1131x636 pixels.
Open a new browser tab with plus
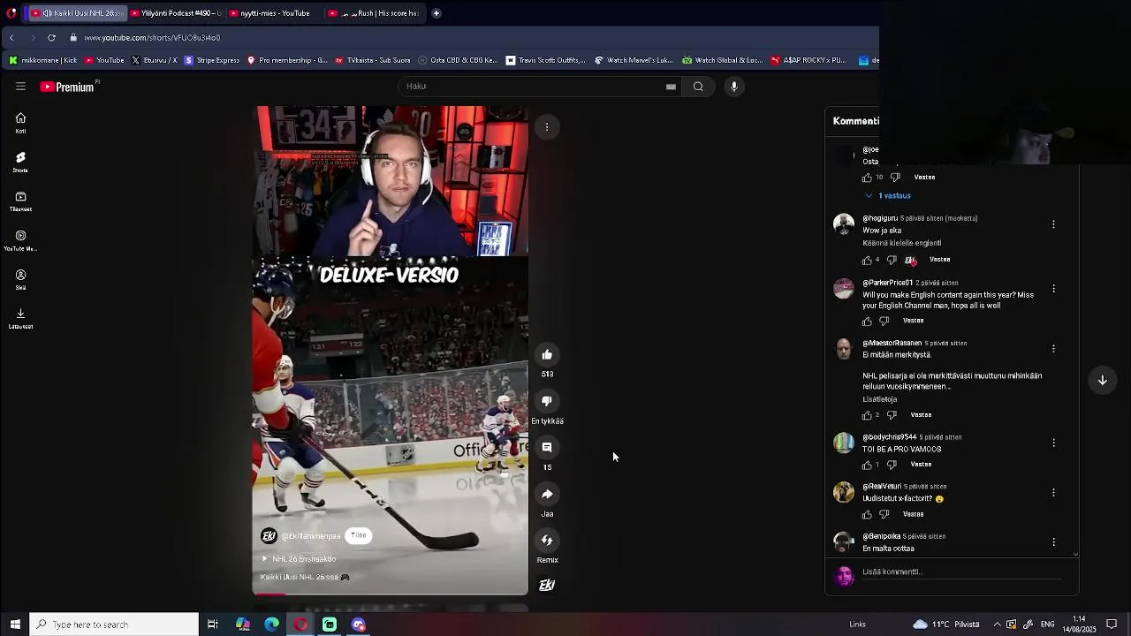(436, 13)
